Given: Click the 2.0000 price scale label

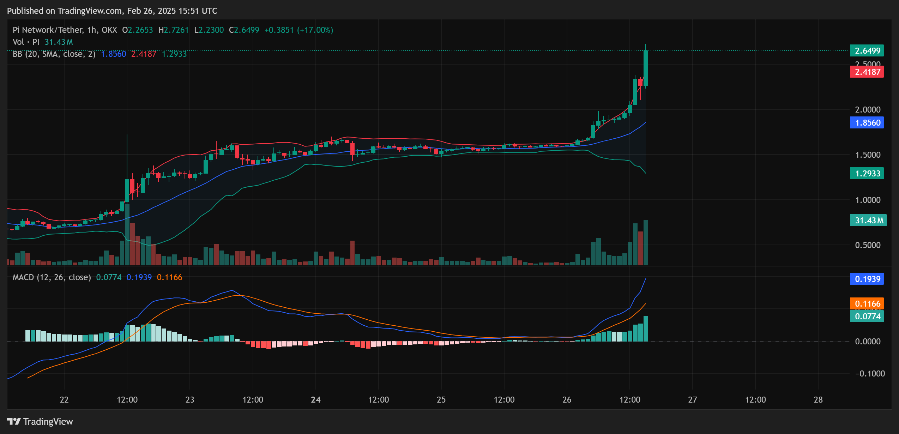Looking at the screenshot, I should [x=867, y=109].
